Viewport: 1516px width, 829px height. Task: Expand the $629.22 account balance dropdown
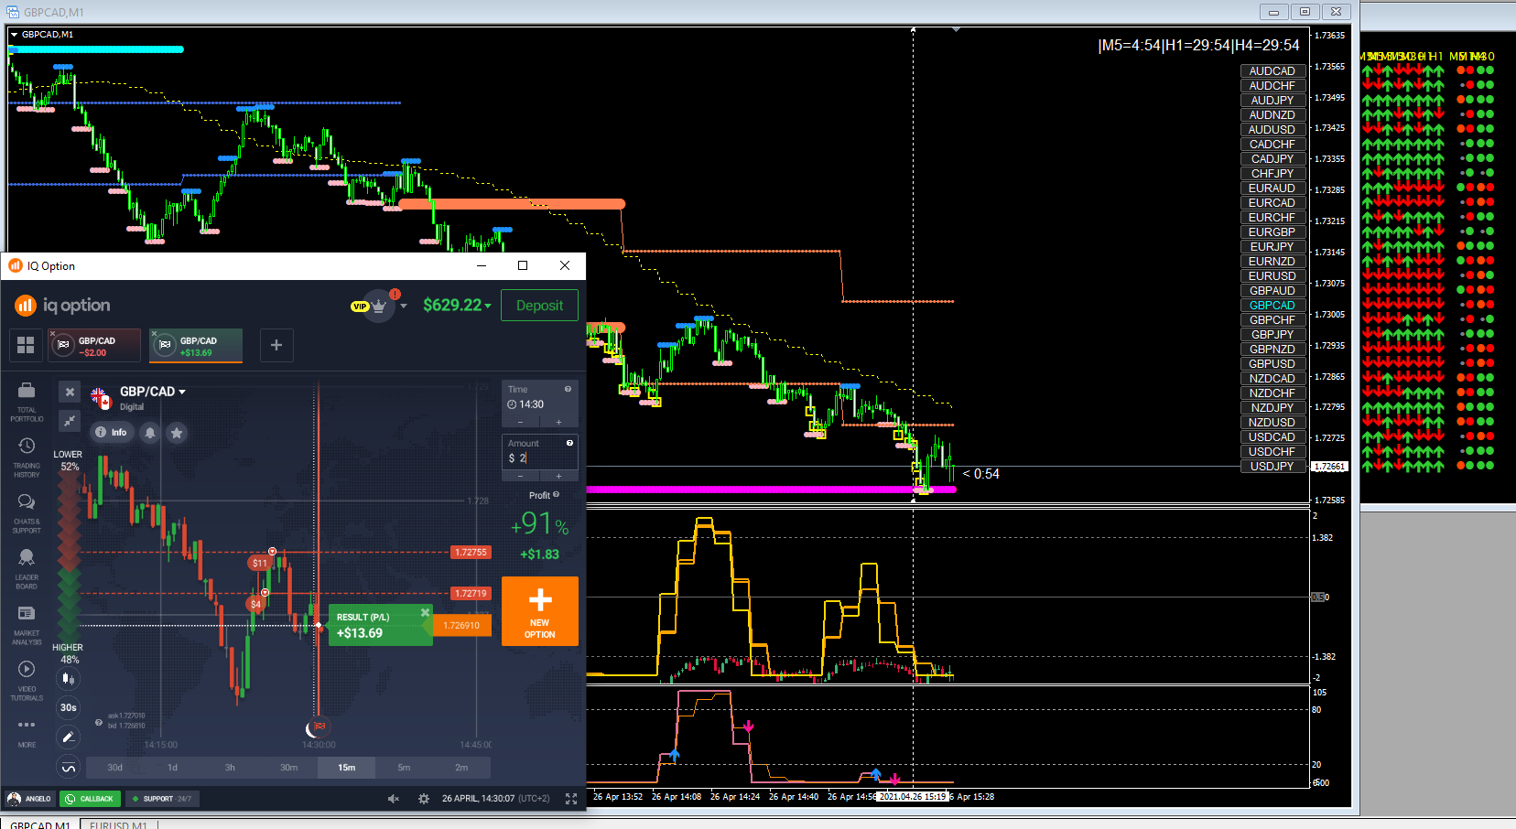point(457,306)
